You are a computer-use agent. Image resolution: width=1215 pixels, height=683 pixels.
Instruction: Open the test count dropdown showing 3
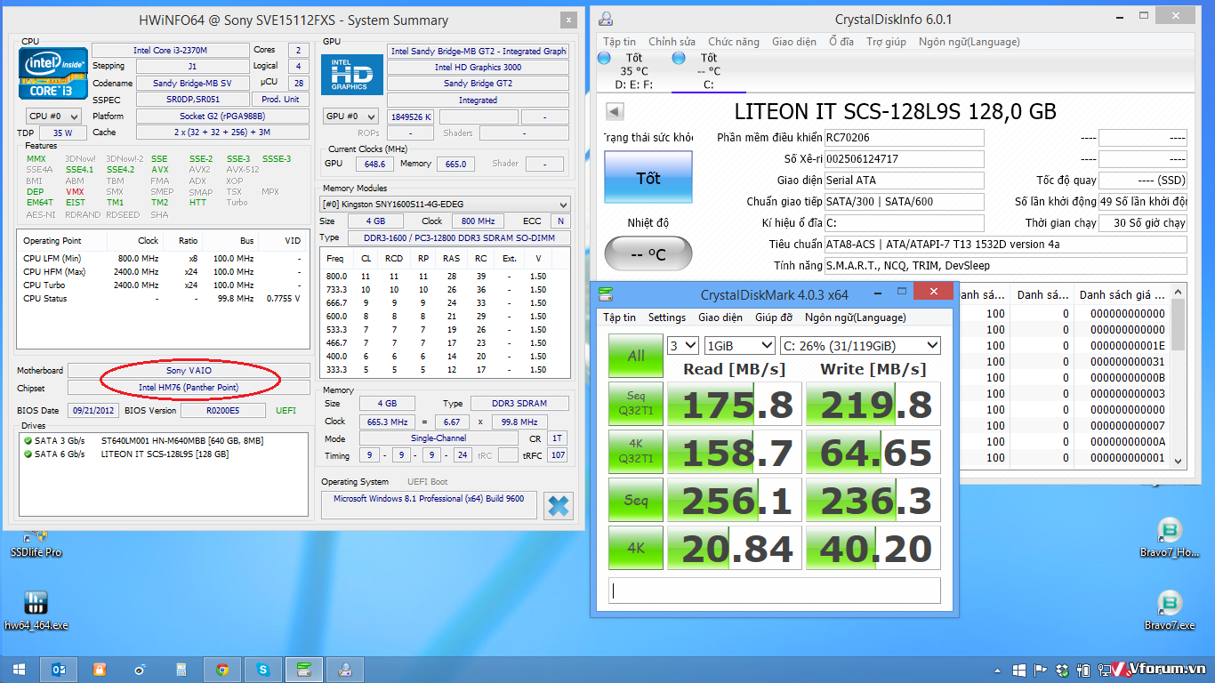[x=683, y=345]
